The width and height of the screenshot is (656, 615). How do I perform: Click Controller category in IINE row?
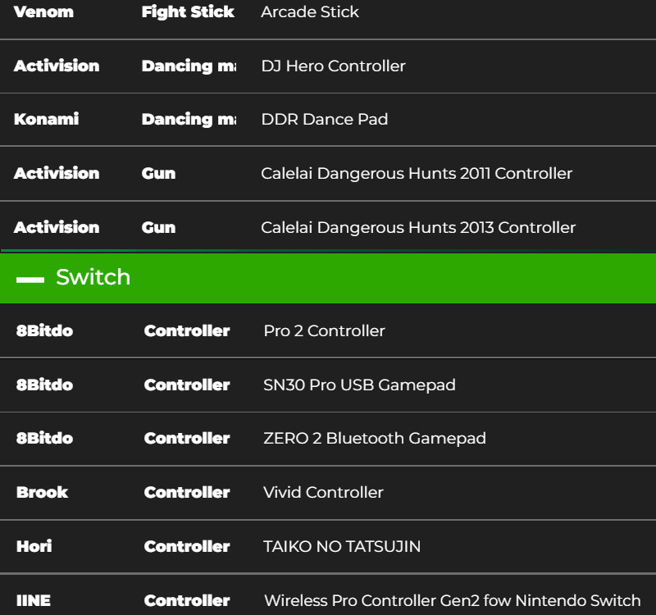pos(187,600)
